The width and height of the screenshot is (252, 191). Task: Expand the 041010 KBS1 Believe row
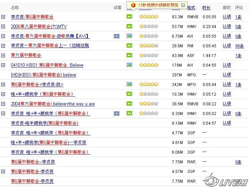coord(3,65)
